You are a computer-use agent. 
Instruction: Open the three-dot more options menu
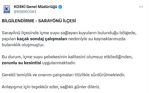click(141, 7)
